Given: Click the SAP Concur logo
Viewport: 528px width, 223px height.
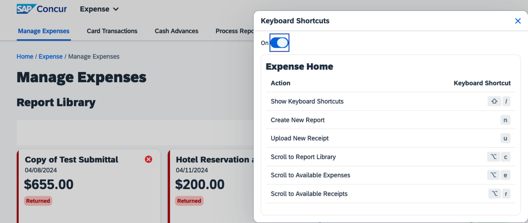Looking at the screenshot, I should [x=42, y=9].
